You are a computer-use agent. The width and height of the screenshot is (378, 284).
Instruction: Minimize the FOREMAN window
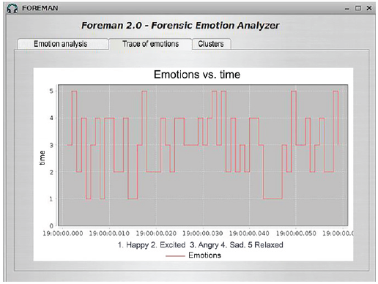[x=347, y=9]
